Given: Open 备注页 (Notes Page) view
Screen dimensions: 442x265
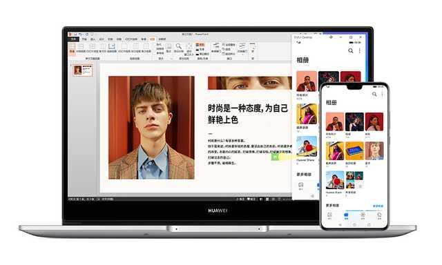Looking at the screenshot, I should (103, 48).
